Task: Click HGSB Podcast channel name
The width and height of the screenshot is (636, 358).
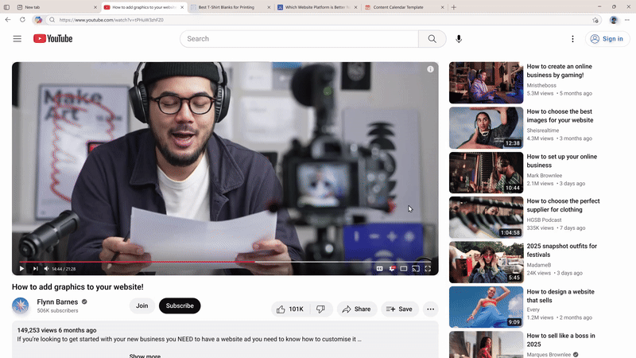Action: tap(544, 220)
